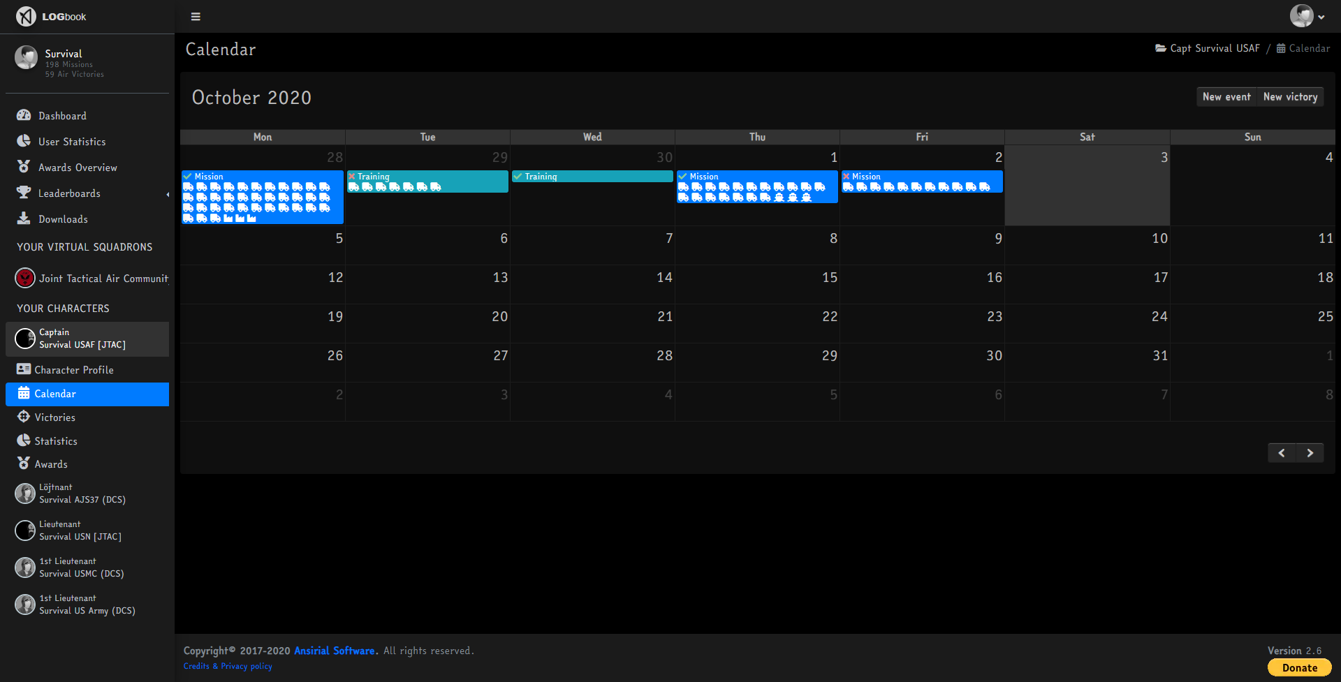Click Löjtnant Survival AJS37 avatar image

pyautogui.click(x=25, y=494)
